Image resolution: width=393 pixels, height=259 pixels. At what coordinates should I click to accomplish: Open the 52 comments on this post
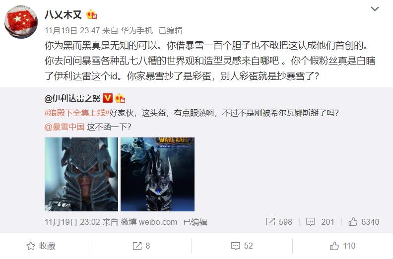pyautogui.click(x=242, y=246)
